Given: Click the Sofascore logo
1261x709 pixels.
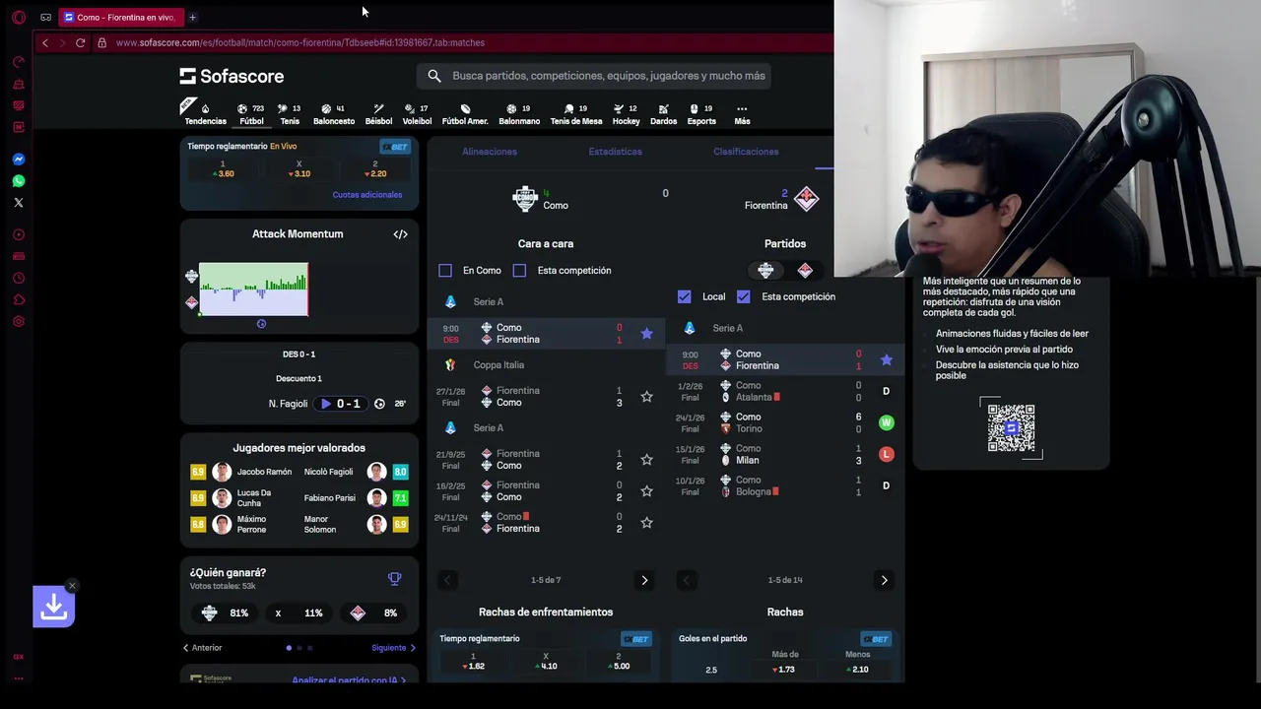Looking at the screenshot, I should tap(232, 76).
